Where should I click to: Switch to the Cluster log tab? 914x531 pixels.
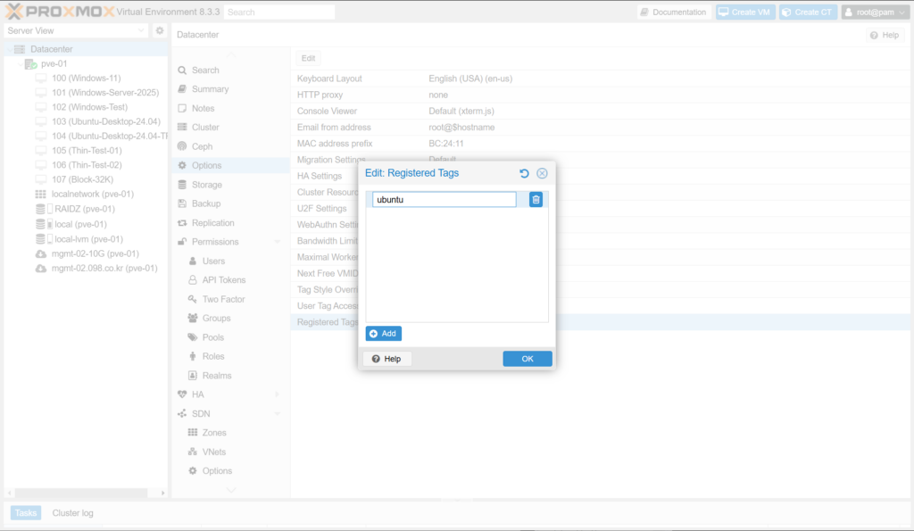72,513
